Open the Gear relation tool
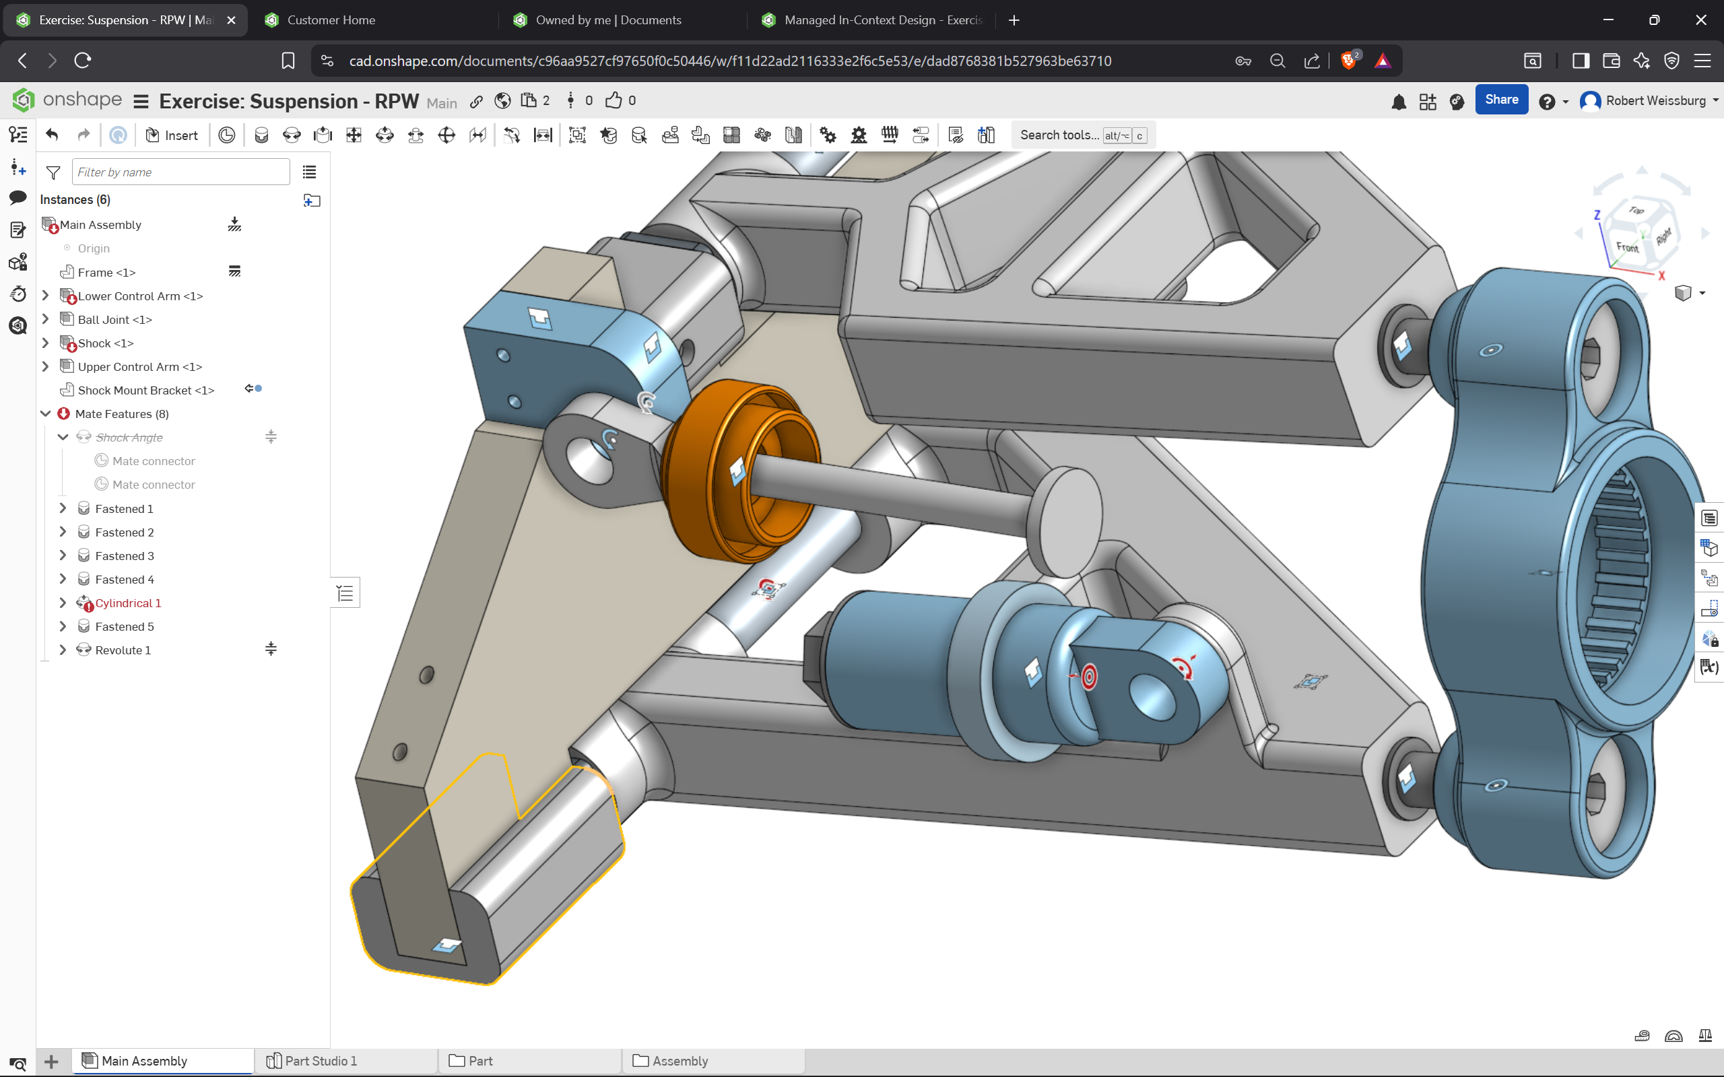This screenshot has height=1077, width=1724. [x=828, y=135]
